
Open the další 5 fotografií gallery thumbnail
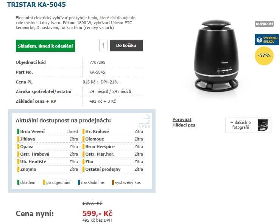click(248, 125)
